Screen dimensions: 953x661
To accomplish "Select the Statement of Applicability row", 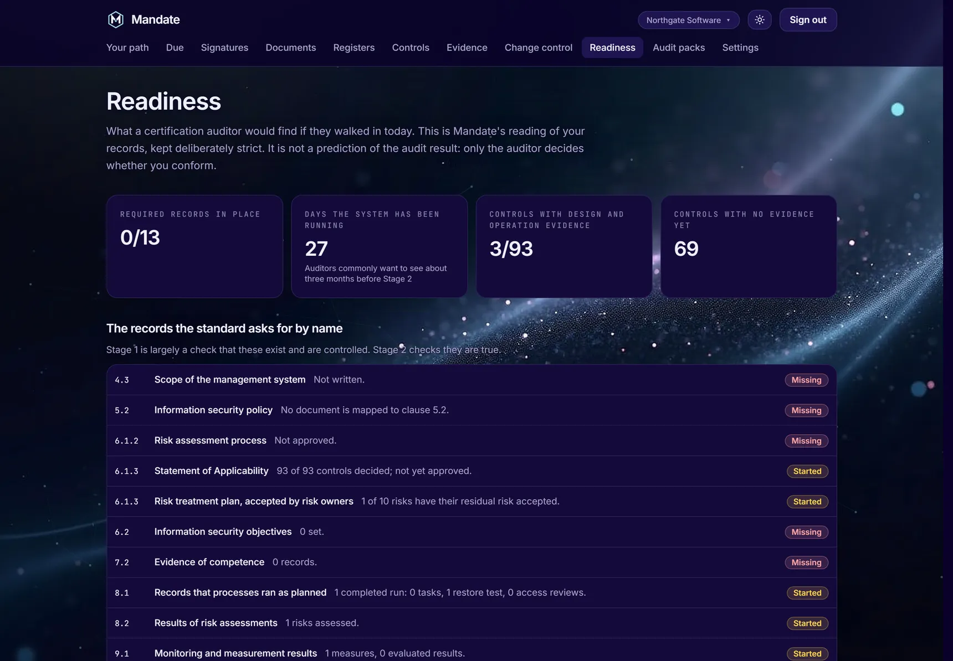I will click(x=472, y=471).
